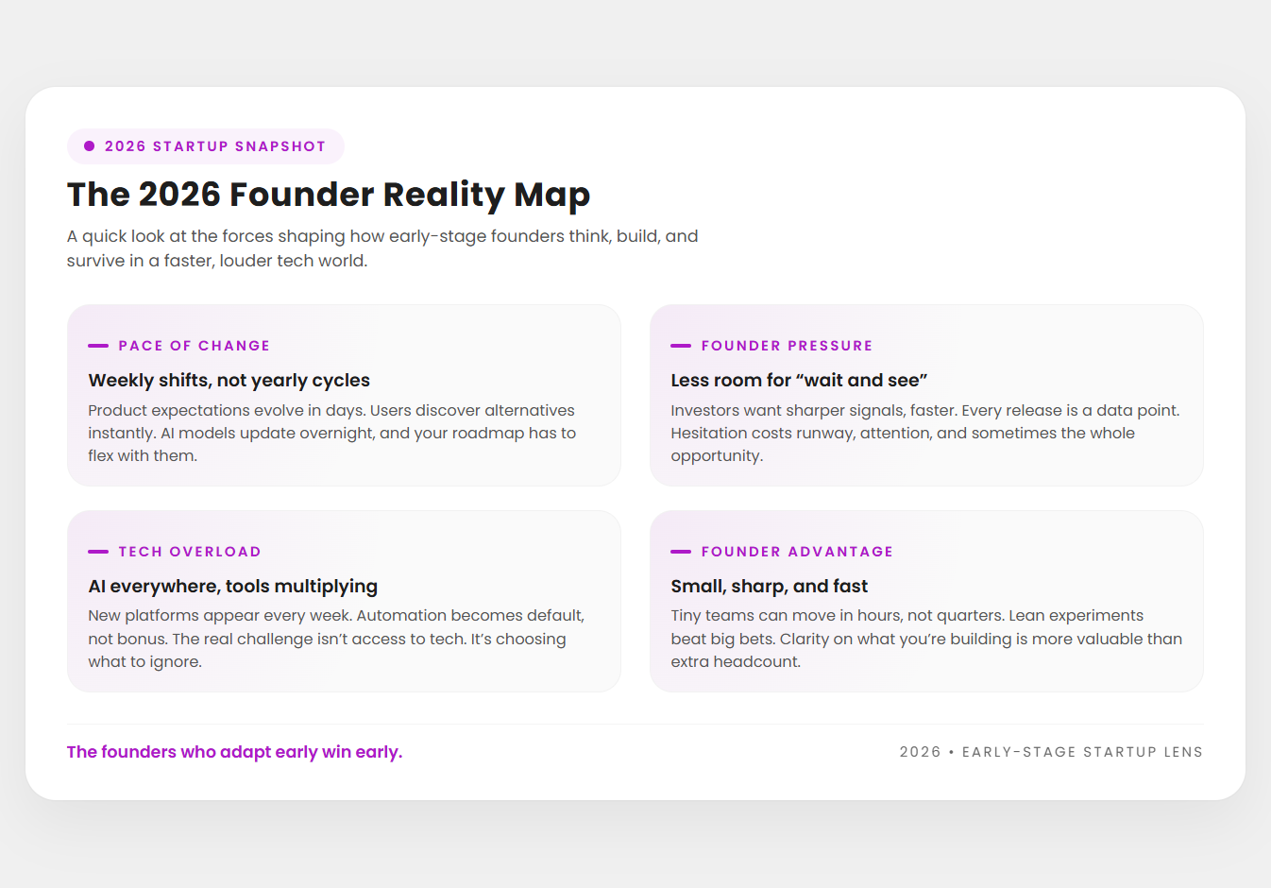Select the dash icon beside FOUNDER PRESSURE
Viewport: 1271px width, 888px height.
(680, 345)
